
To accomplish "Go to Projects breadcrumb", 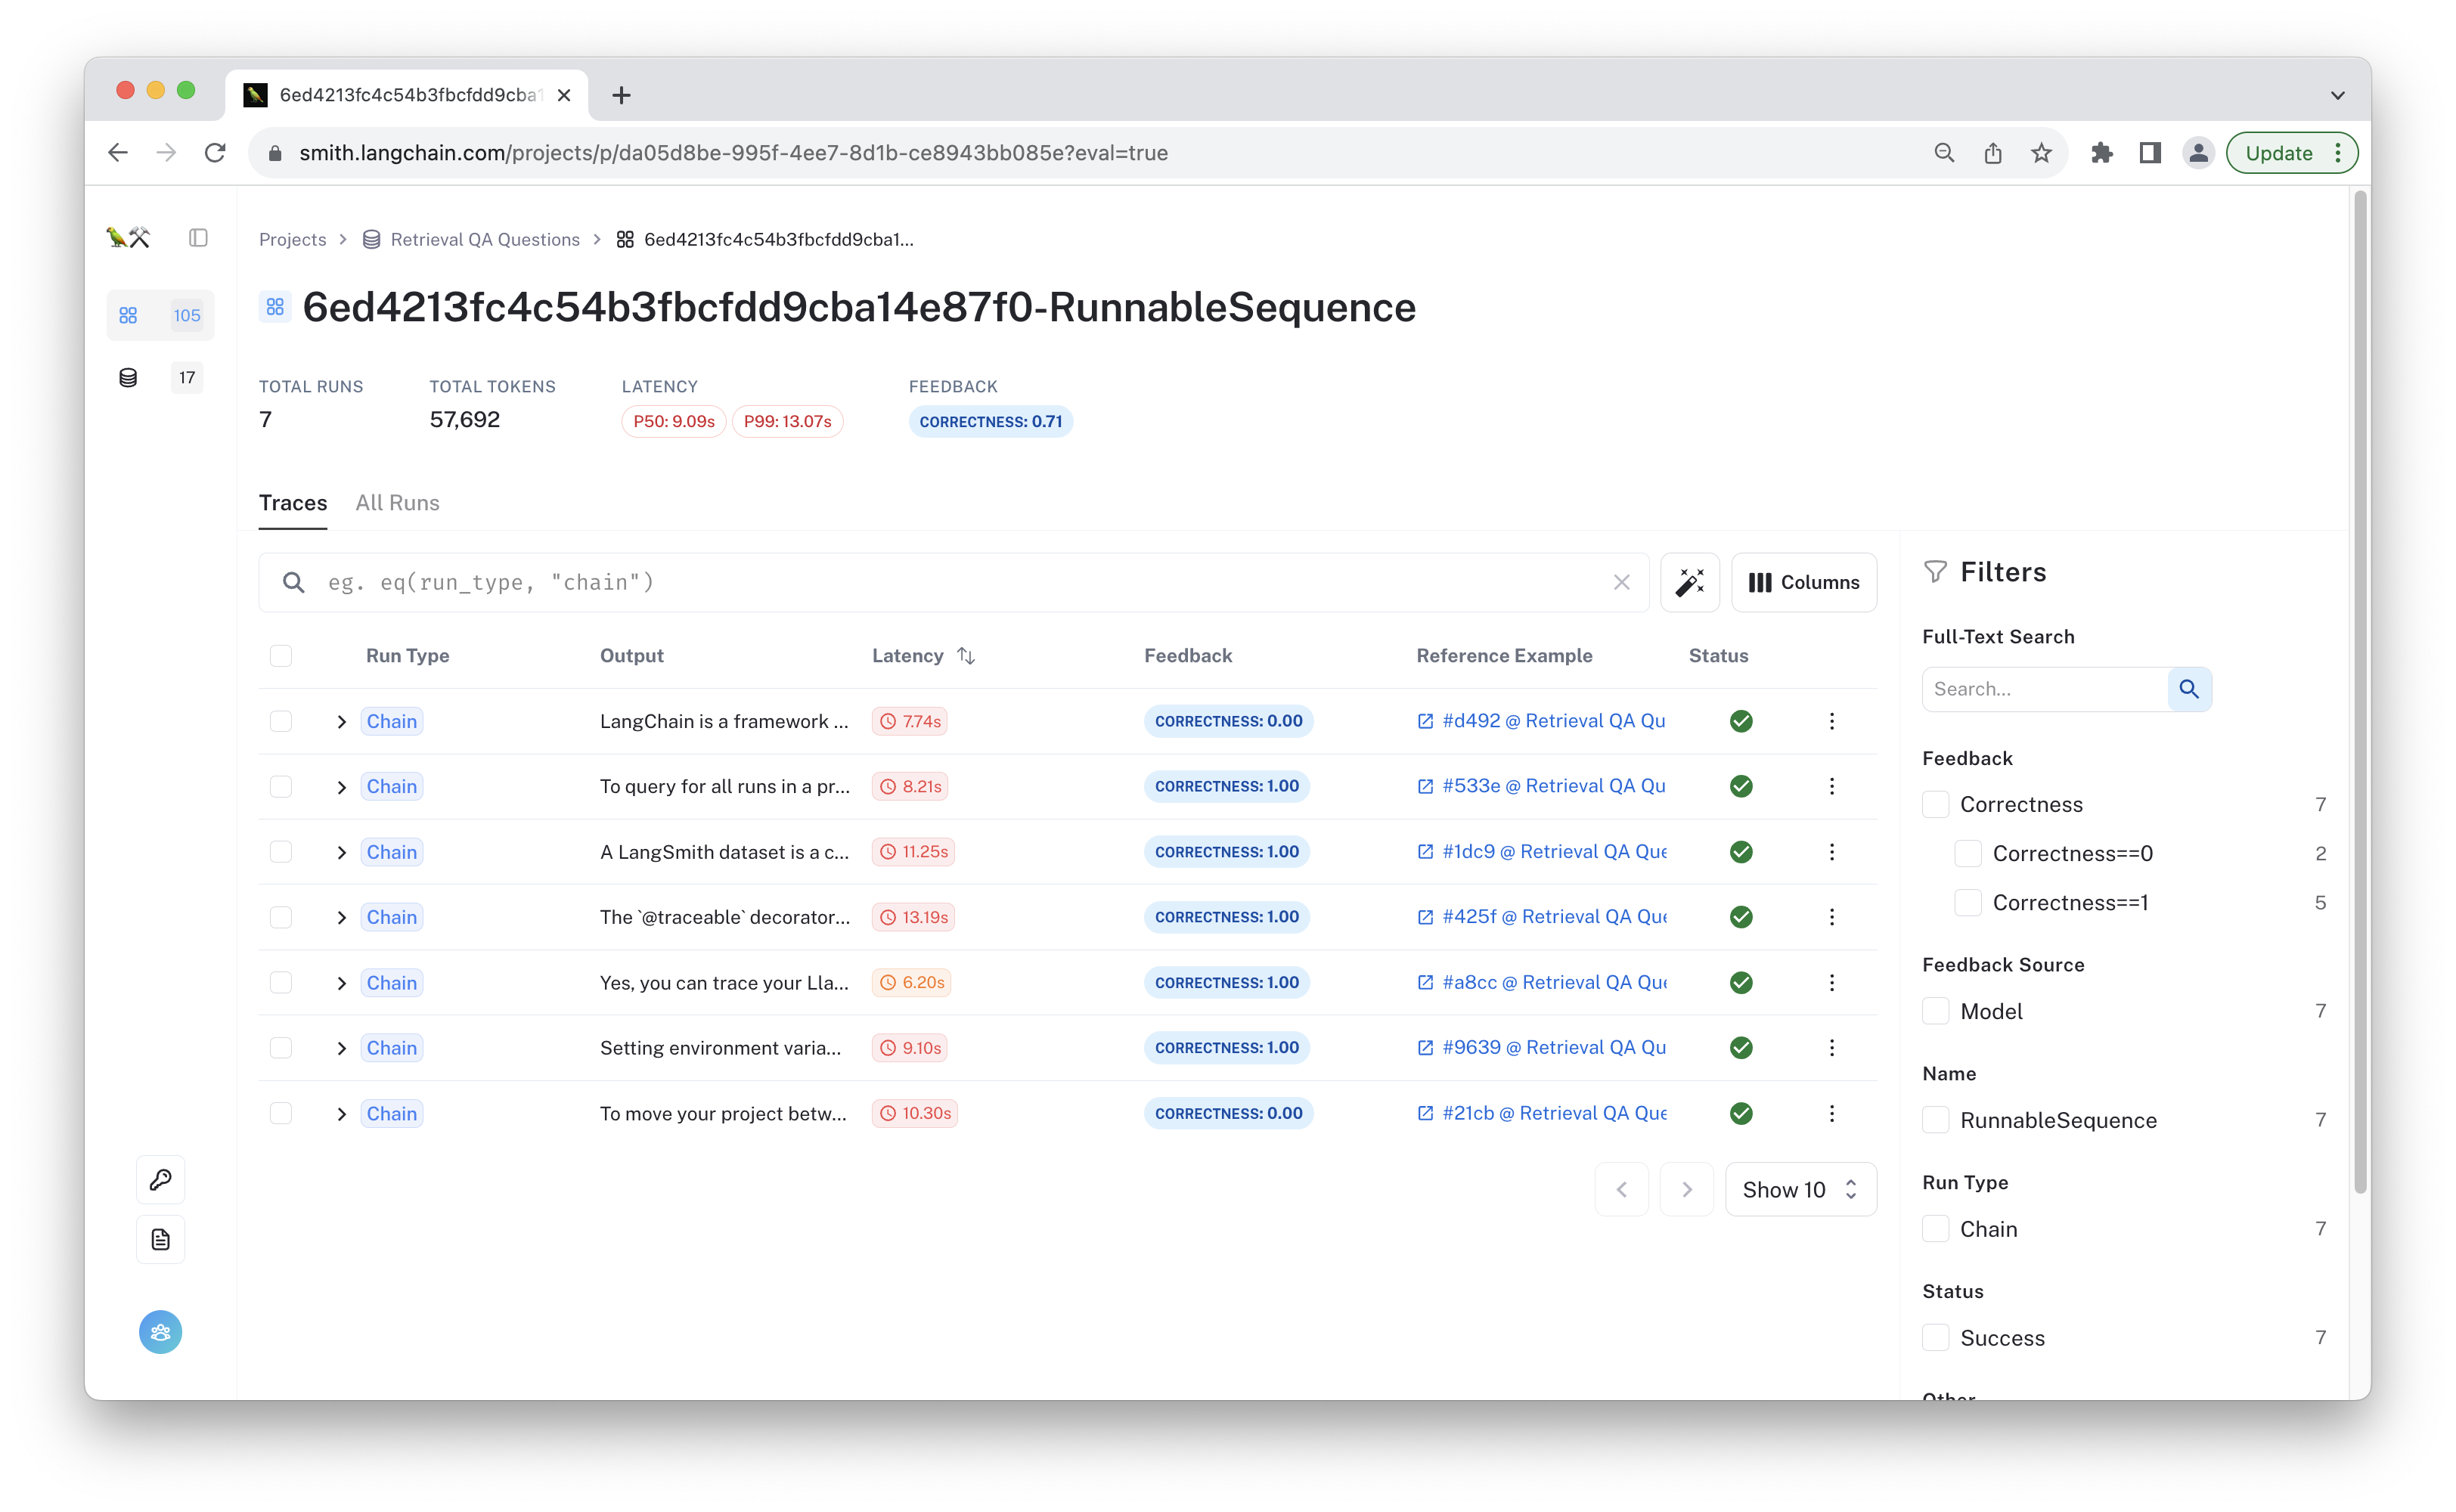I will (292, 239).
